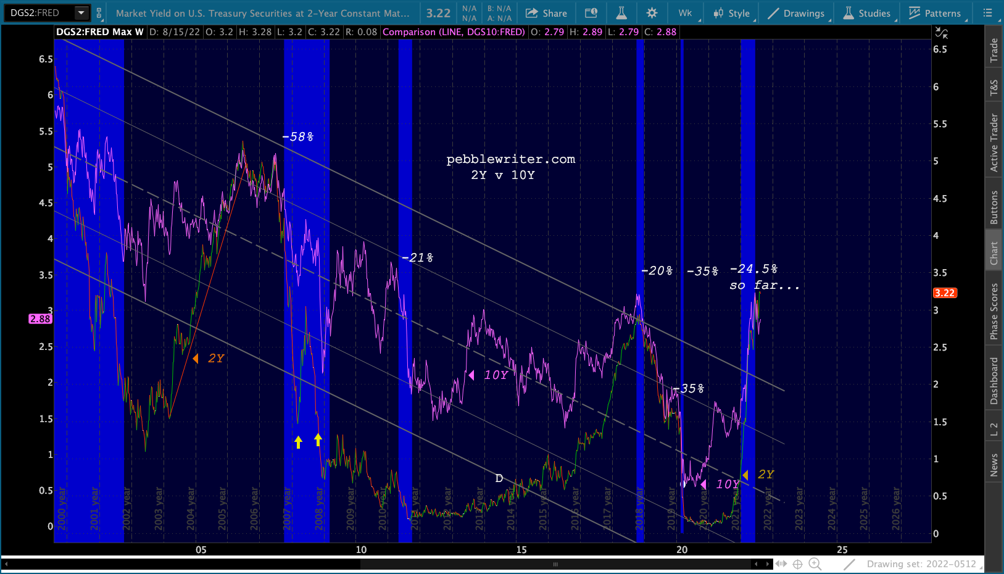Click the Comparison (LINE, DGS10:FRED) label
Image resolution: width=1004 pixels, height=574 pixels.
point(454,32)
